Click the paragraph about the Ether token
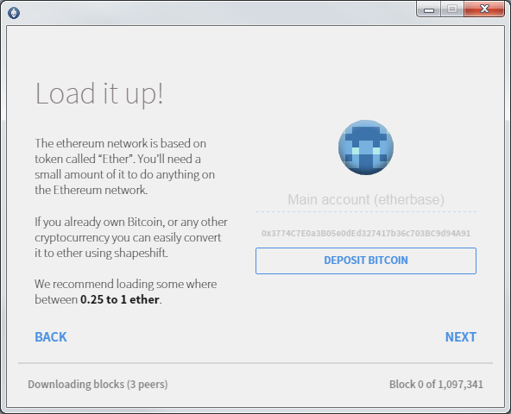Image resolution: width=511 pixels, height=414 pixels. (x=125, y=166)
